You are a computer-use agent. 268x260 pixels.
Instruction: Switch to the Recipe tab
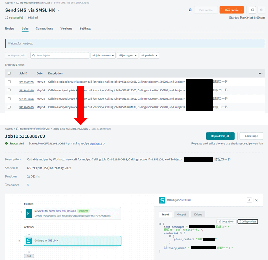coord(10,29)
